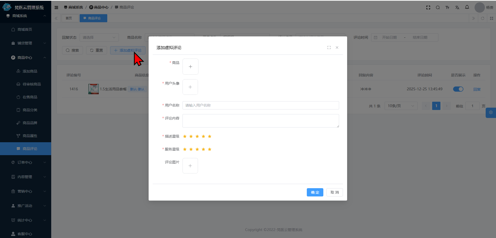Maximize the add virtual comment dialog
496x238 pixels.
tap(329, 47)
